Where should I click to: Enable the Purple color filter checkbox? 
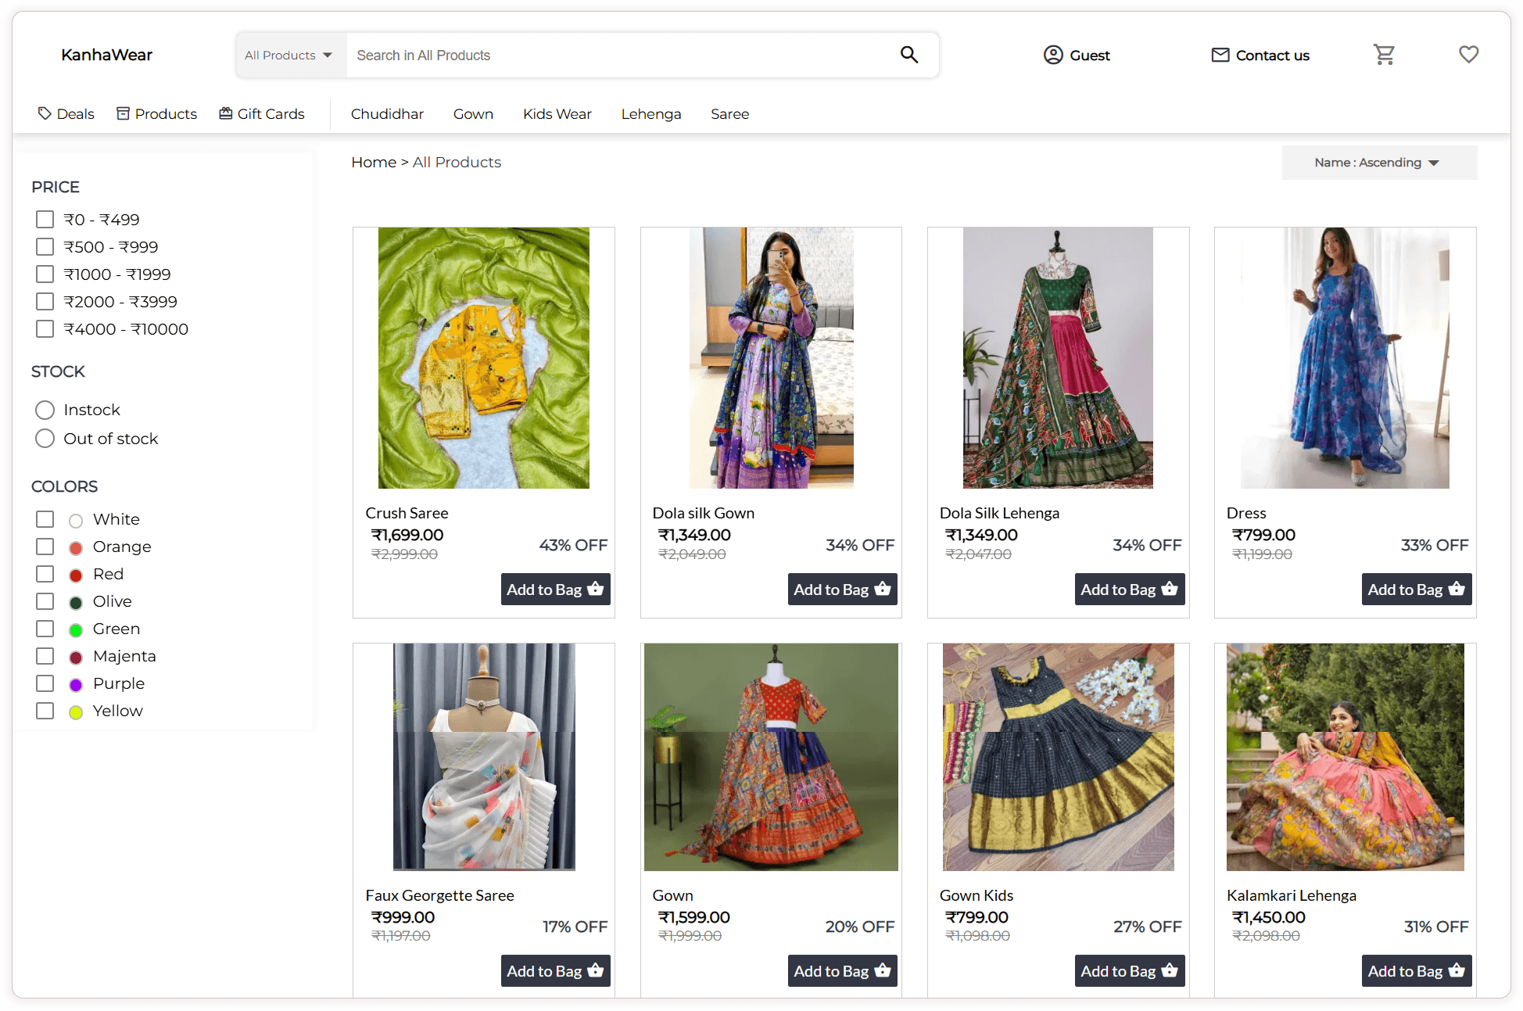tap(45, 683)
